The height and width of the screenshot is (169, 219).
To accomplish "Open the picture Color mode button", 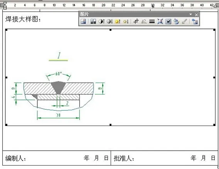I will (93, 22).
